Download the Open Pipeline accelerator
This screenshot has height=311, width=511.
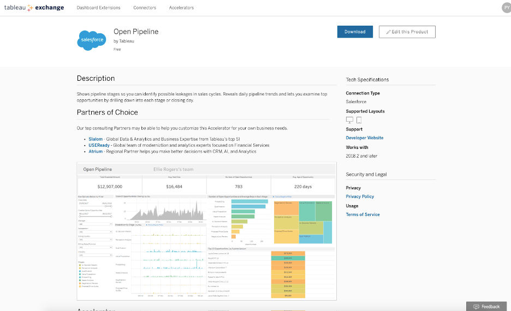click(355, 32)
